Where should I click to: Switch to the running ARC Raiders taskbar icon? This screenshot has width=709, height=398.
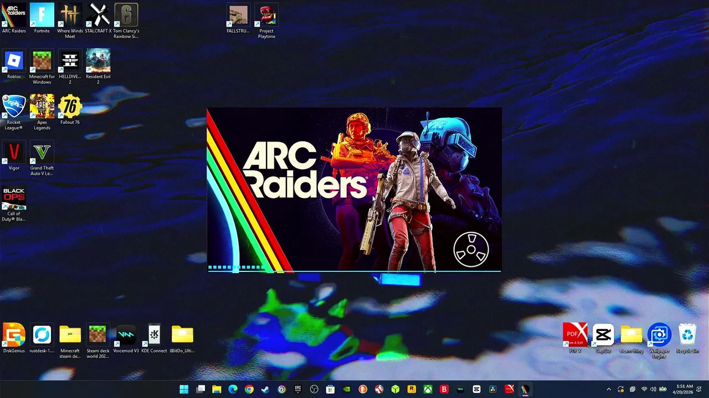[525, 389]
